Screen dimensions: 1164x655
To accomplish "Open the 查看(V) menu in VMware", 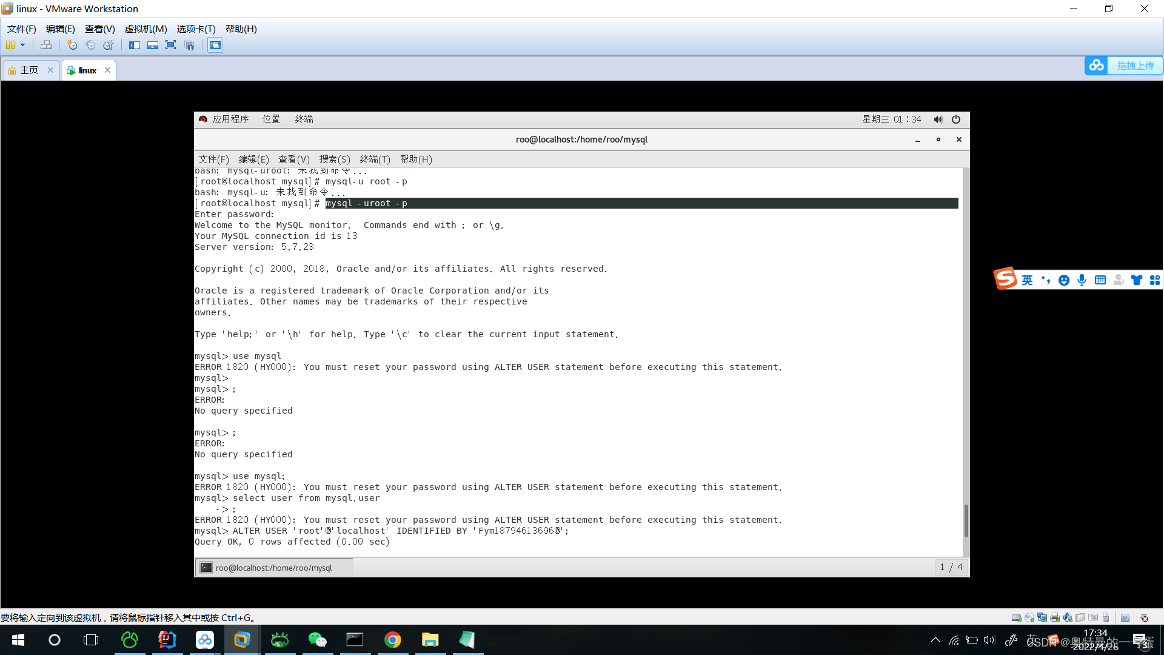I will click(x=100, y=29).
